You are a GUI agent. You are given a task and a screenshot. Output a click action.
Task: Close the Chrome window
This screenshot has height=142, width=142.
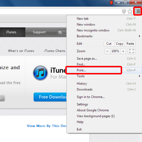click(x=136, y=2)
